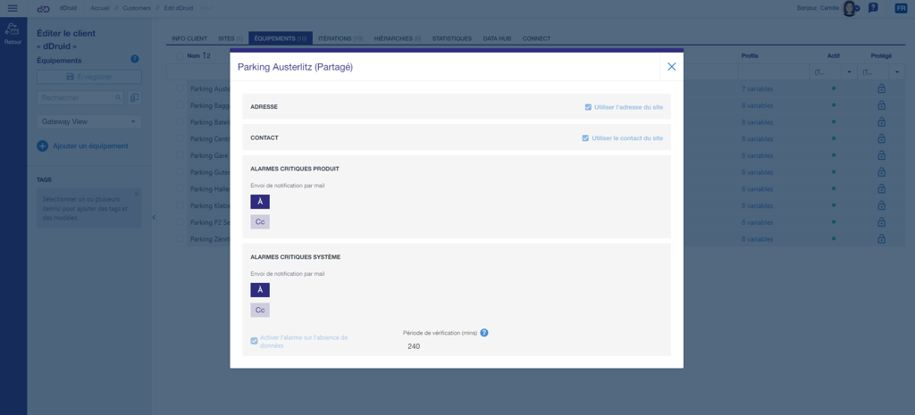Tick the checkbox for Parking Halle row
This screenshot has height=415, width=915.
[180, 189]
